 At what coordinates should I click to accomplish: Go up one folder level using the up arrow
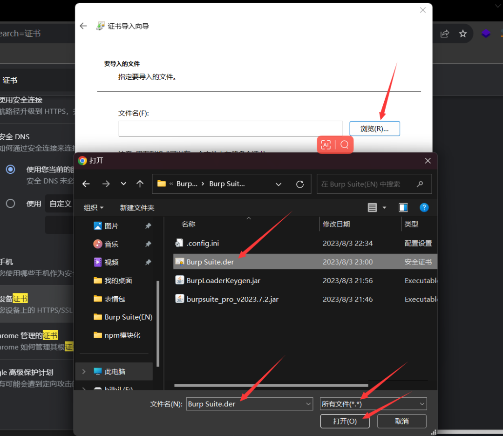coord(140,184)
